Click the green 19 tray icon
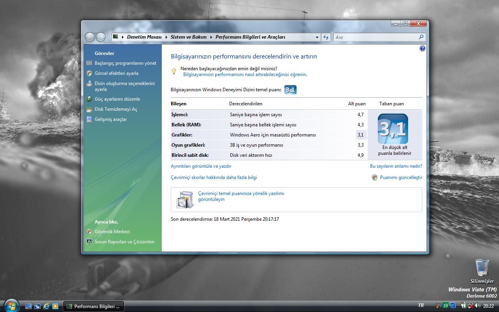This screenshot has width=499, height=312. point(446,305)
